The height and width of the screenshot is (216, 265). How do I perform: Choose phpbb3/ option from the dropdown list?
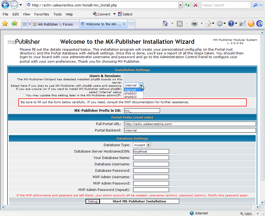click(130, 97)
